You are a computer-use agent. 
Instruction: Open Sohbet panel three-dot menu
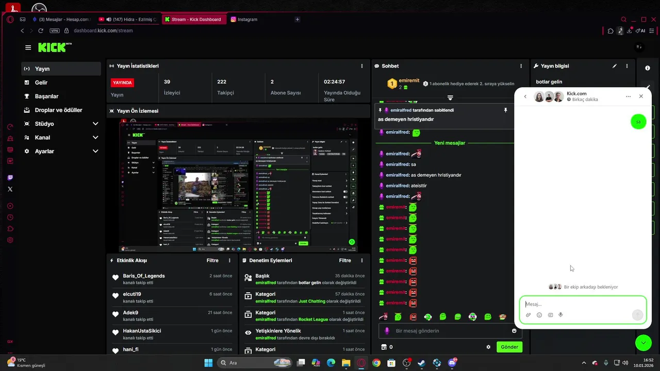tap(522, 66)
